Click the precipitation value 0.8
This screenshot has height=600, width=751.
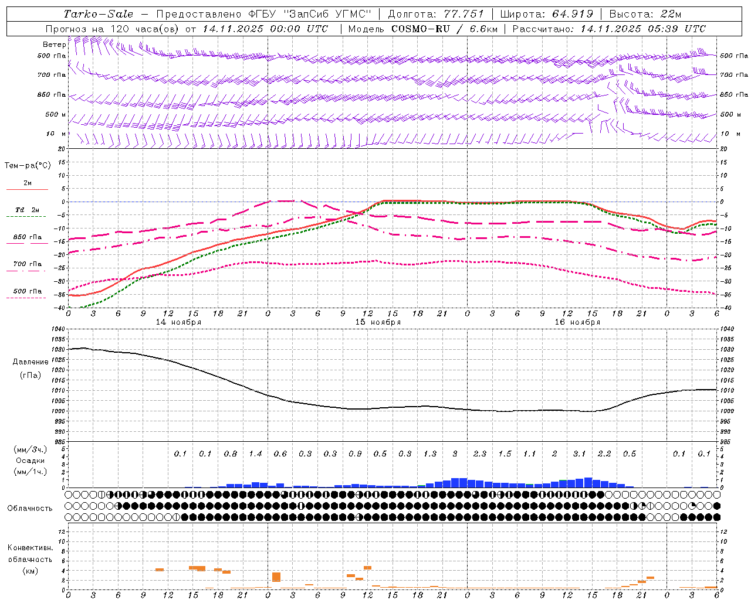(x=231, y=454)
